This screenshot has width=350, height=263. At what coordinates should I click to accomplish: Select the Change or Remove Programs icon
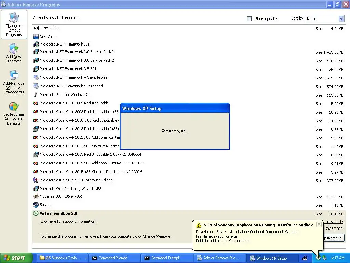click(14, 24)
